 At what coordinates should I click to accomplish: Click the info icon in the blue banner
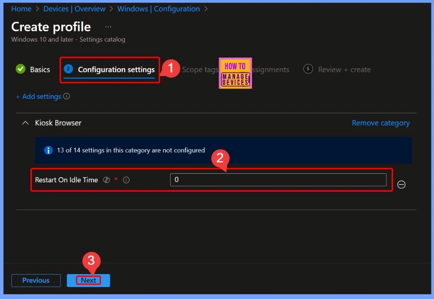pos(48,151)
